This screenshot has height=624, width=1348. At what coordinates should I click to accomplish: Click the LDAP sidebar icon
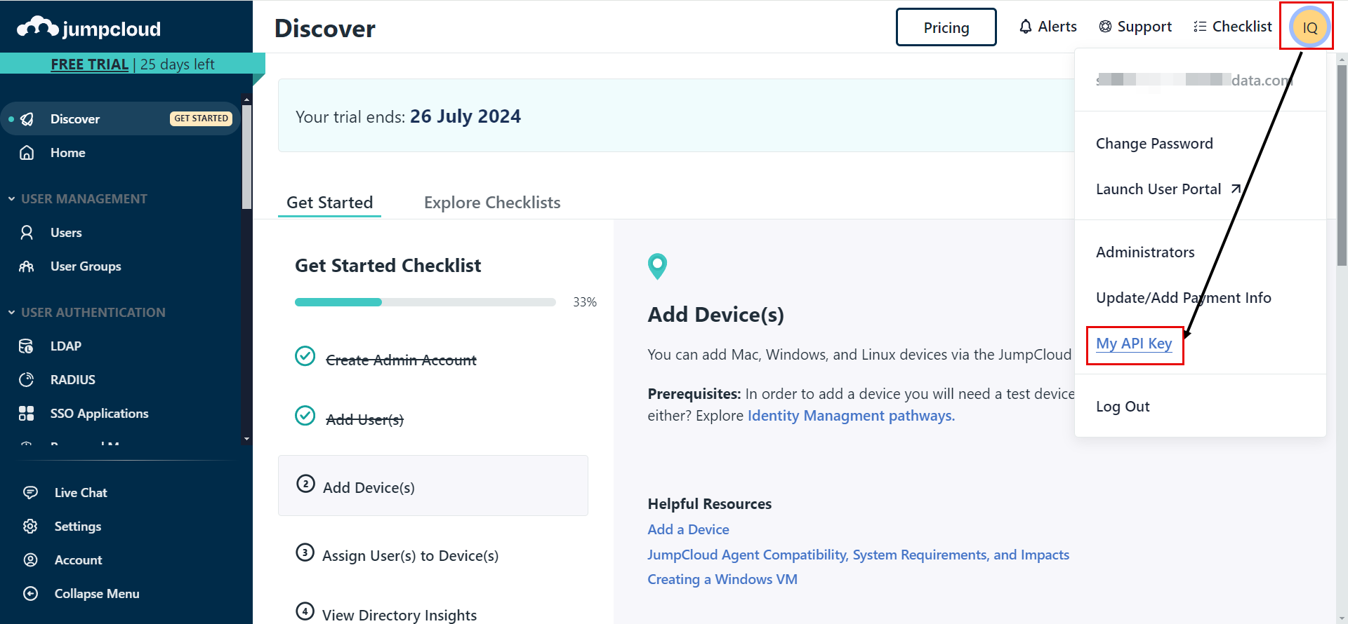[27, 346]
